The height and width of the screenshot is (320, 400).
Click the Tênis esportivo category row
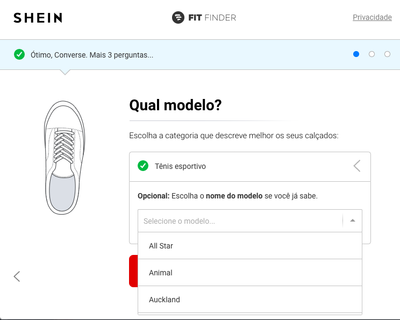click(250, 166)
